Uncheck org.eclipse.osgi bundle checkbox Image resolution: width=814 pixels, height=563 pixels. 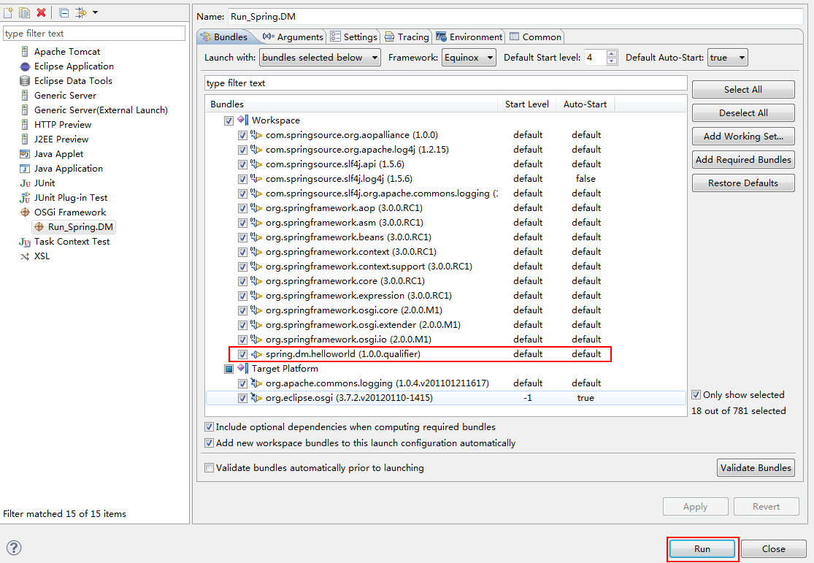[x=242, y=399]
